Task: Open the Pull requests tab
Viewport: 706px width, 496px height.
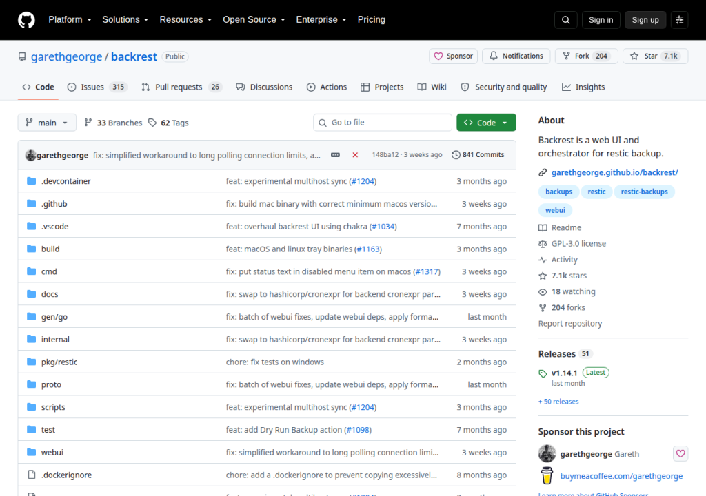Action: [x=181, y=87]
